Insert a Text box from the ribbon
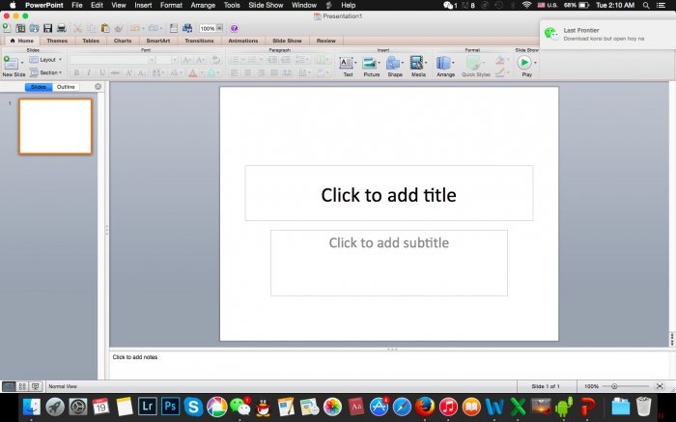 point(346,63)
